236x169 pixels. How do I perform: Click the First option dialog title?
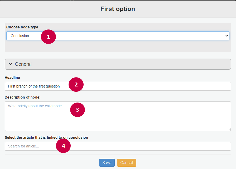pos(118,9)
